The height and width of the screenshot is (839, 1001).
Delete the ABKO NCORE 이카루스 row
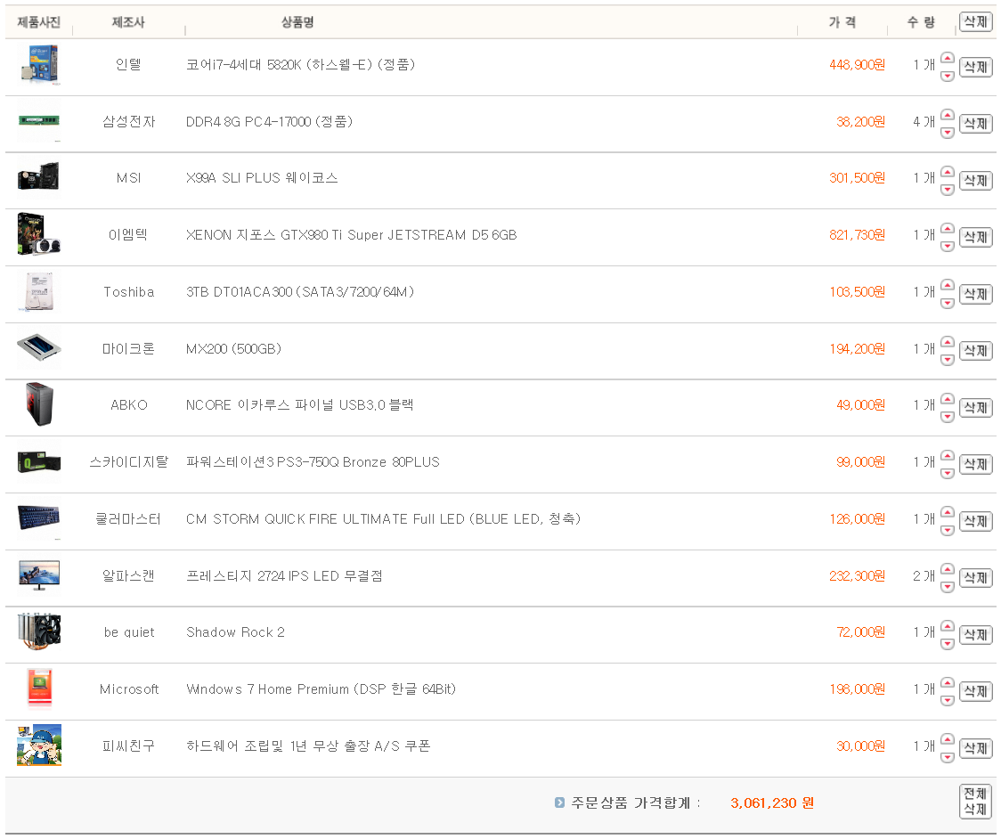click(x=975, y=407)
